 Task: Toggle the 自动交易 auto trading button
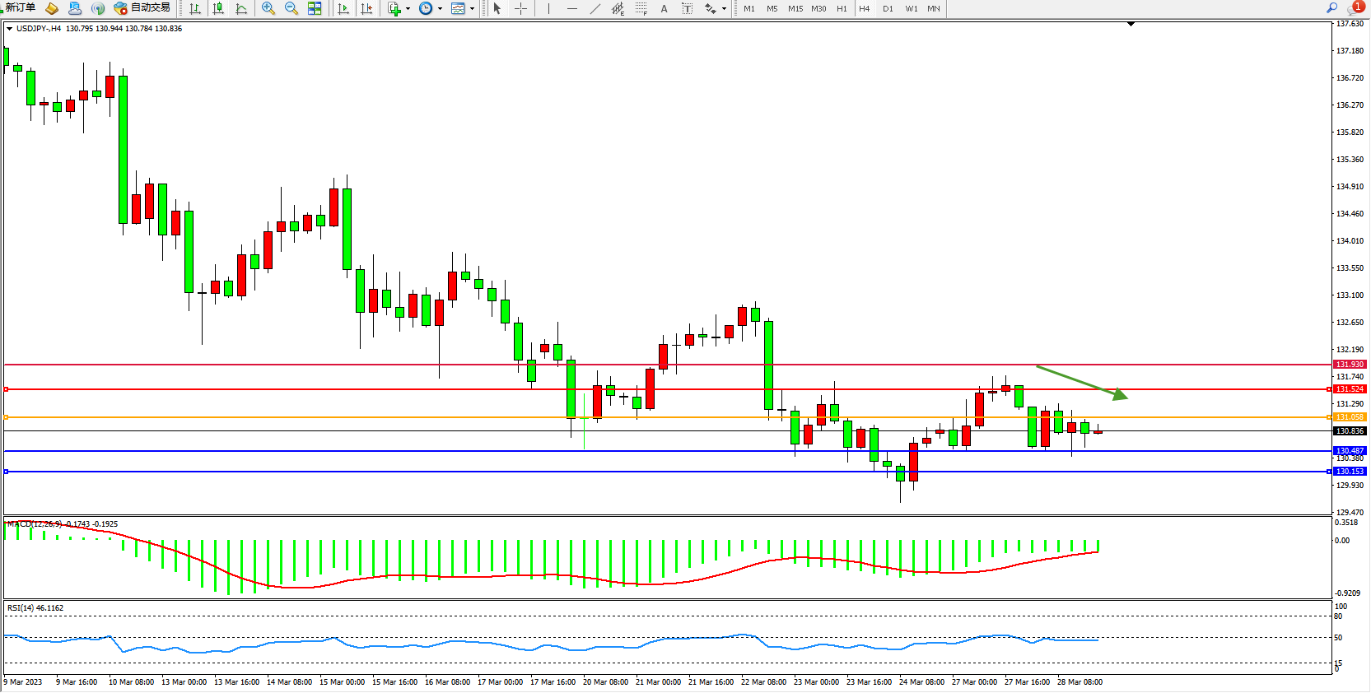pyautogui.click(x=142, y=7)
